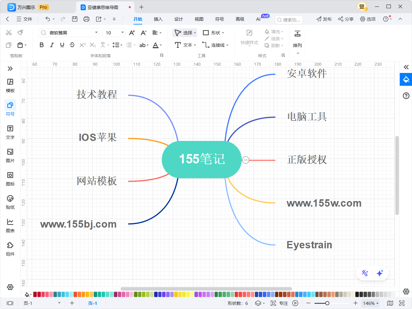Open the 组件 components sidebar panel
Screen dimensions: 412x309
pos(10,249)
